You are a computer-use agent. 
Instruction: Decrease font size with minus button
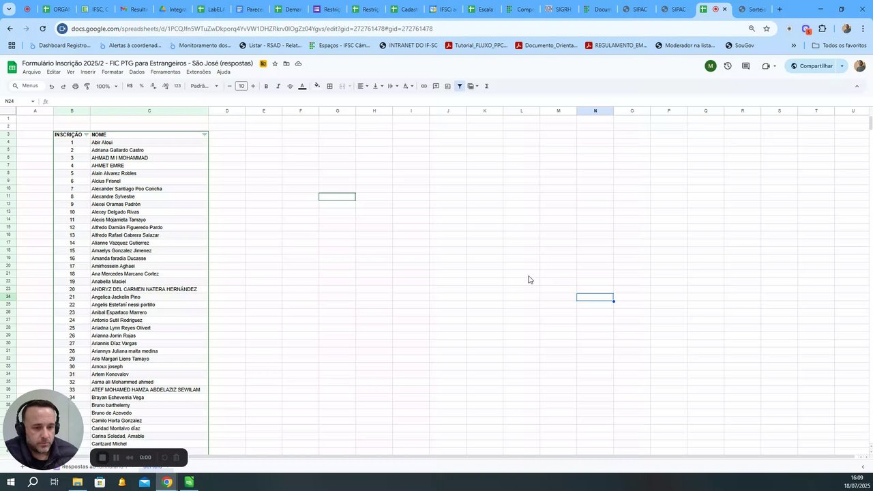pos(229,86)
